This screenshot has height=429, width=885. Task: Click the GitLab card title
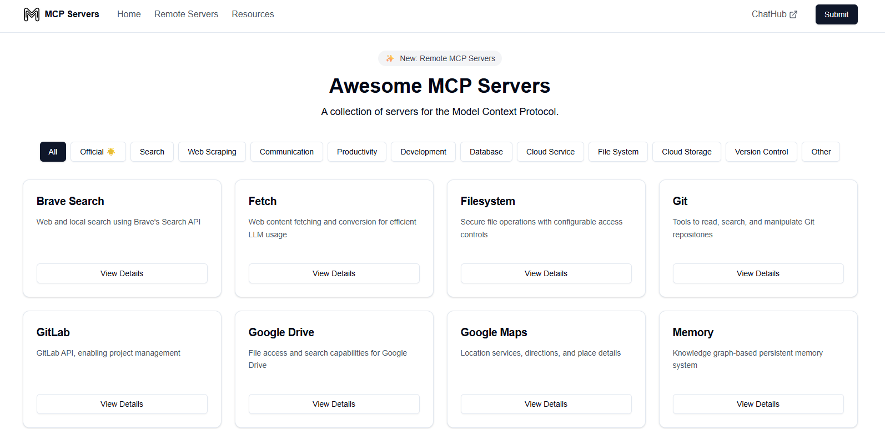[53, 332]
